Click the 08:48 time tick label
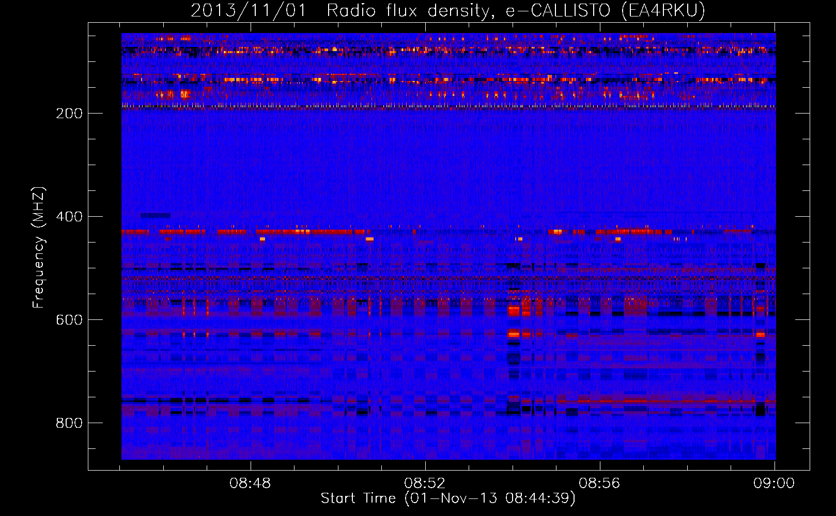 pos(250,483)
